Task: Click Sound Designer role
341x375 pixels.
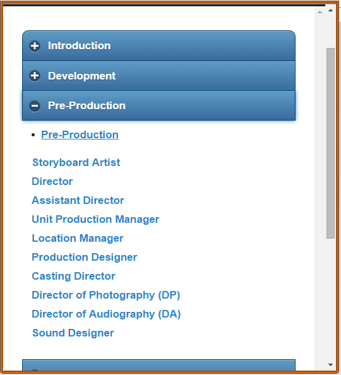Action: 73,333
